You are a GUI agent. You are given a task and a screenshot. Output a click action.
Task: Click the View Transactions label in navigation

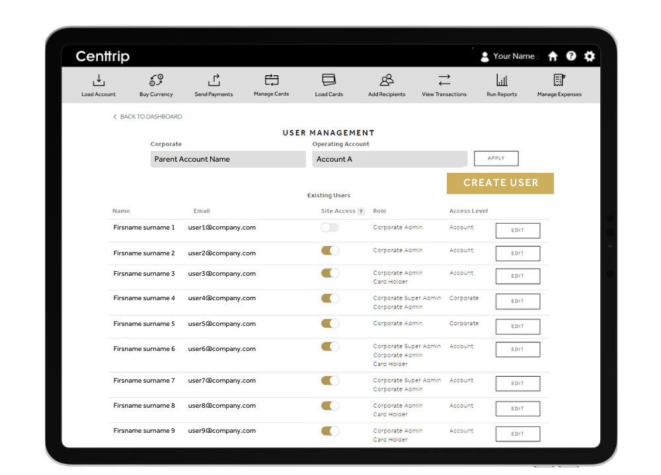[444, 94]
